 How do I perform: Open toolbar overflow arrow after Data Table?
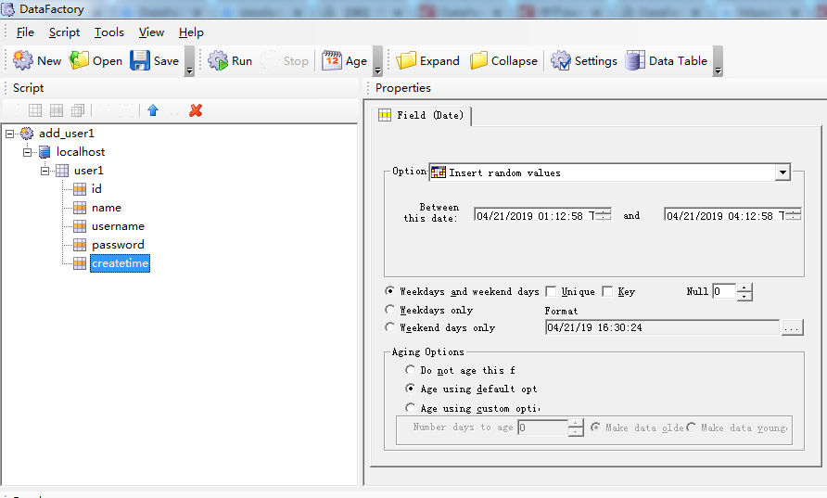click(x=718, y=61)
